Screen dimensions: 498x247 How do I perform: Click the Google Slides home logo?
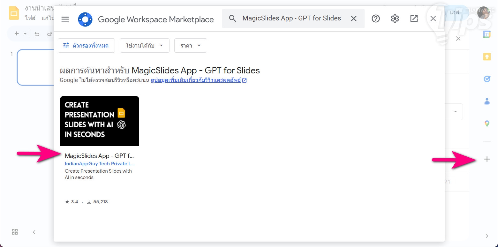[14, 13]
